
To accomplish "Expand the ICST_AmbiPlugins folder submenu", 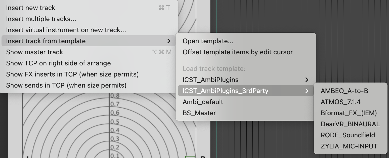I will 210,80.
